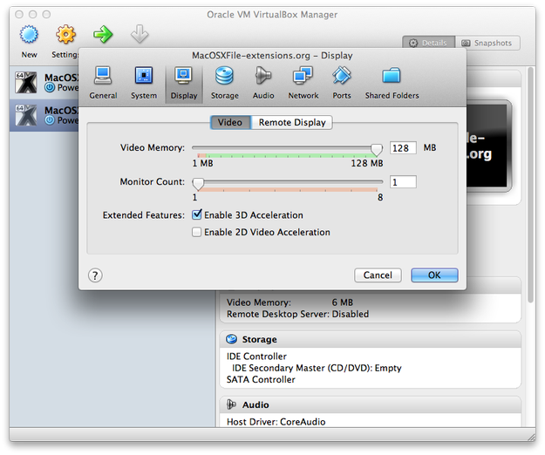Open help with the question mark button
545x455 pixels.
click(x=95, y=275)
